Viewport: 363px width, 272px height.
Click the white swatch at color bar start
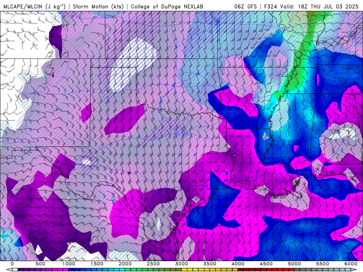click(15, 270)
